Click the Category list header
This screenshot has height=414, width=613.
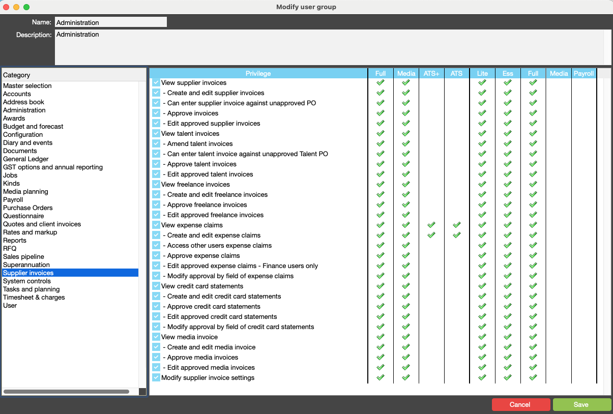(x=74, y=75)
